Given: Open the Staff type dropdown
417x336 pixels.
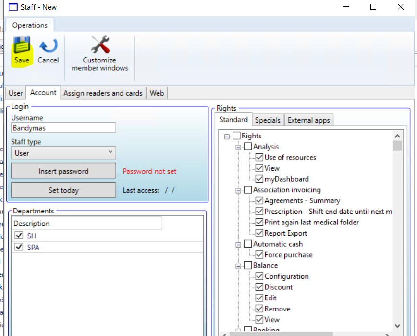Looking at the screenshot, I should point(63,153).
